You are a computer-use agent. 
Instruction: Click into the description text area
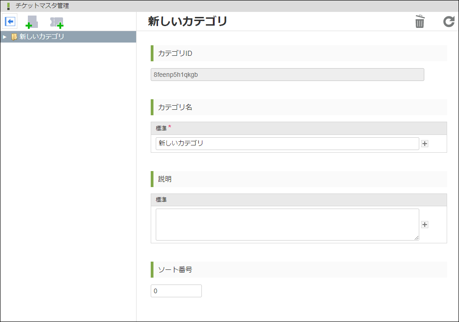[x=287, y=224]
